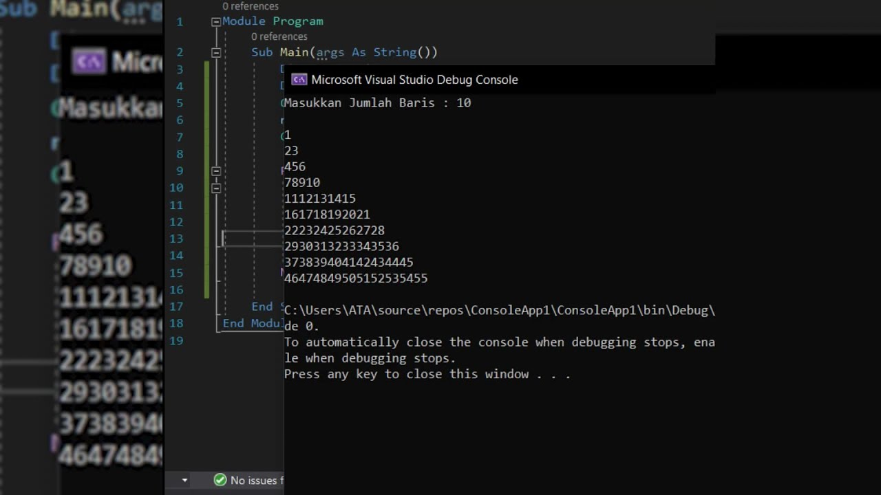
Task: Collapse the Module Program block
Action: click(x=215, y=22)
